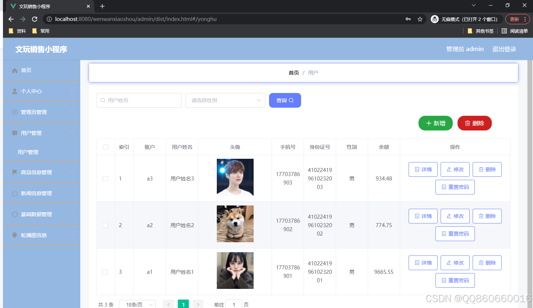The height and width of the screenshot is (308, 533).
Task: Select the checkbox for row a2
Action: (105, 225)
